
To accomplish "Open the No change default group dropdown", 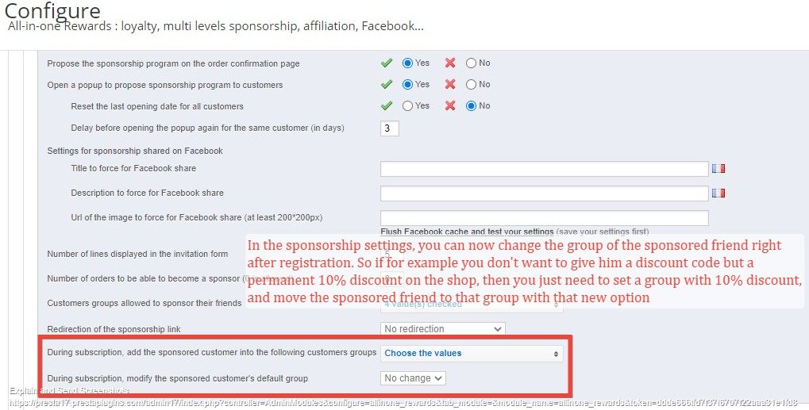I will 413,378.
